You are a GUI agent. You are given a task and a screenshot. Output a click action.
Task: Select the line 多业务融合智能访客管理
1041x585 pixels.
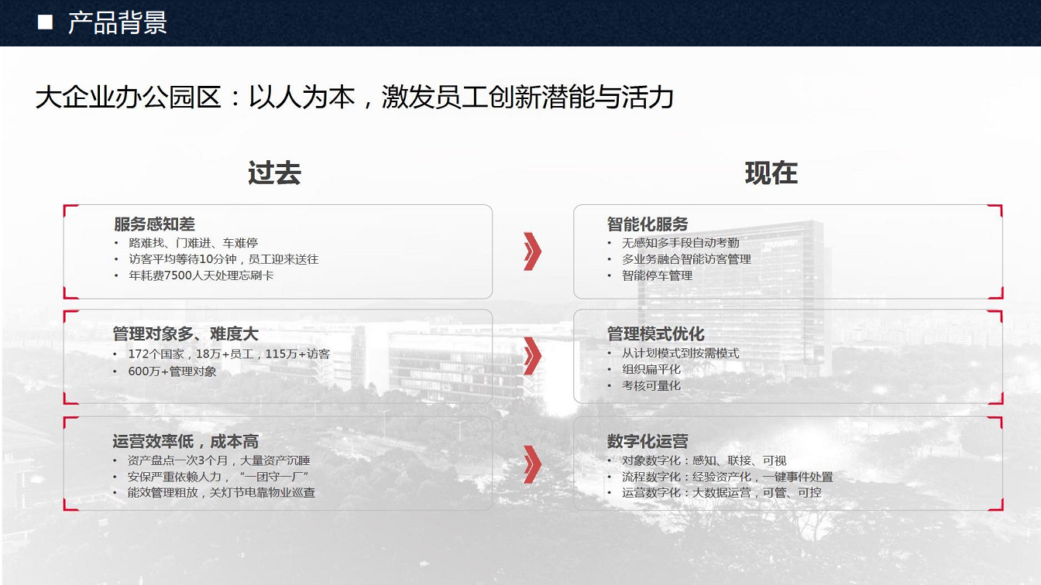click(x=686, y=259)
